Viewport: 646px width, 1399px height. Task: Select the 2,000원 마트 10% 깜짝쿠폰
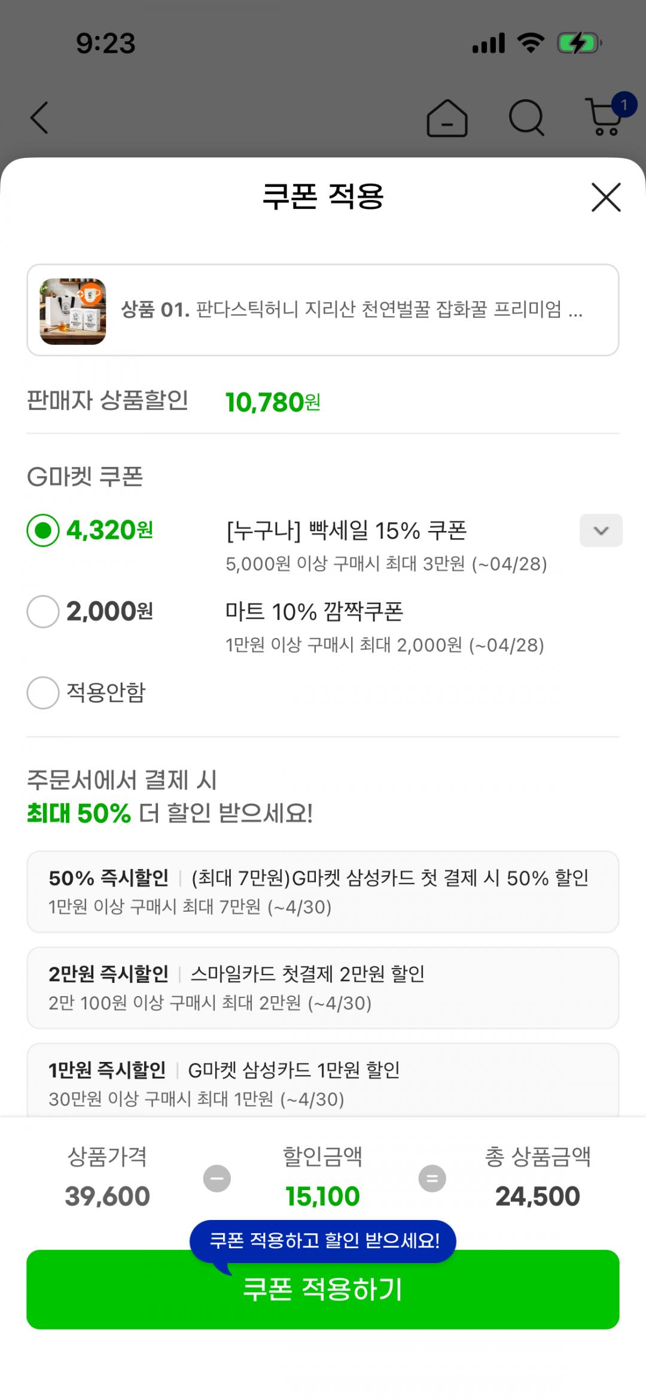43,612
